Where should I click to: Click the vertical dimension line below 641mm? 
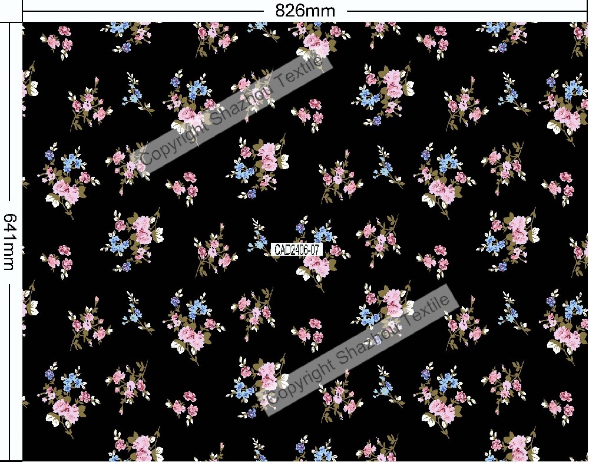pos(10,371)
